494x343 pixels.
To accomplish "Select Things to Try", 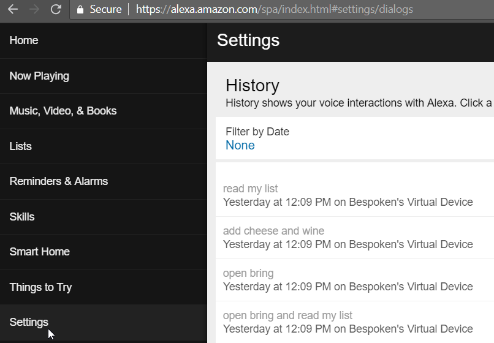I will click(x=41, y=287).
